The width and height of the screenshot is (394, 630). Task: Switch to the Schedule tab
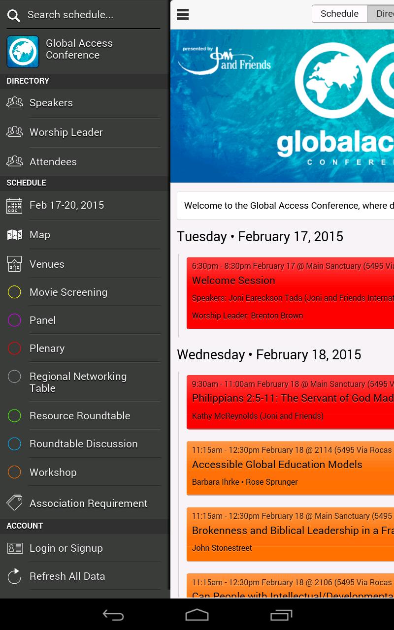[x=339, y=14]
